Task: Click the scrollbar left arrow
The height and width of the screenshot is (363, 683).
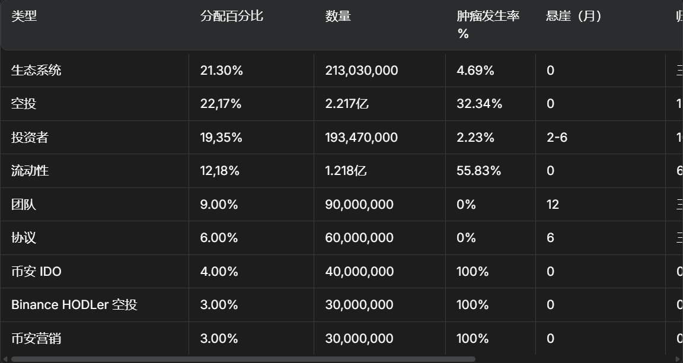Action: tap(5, 359)
